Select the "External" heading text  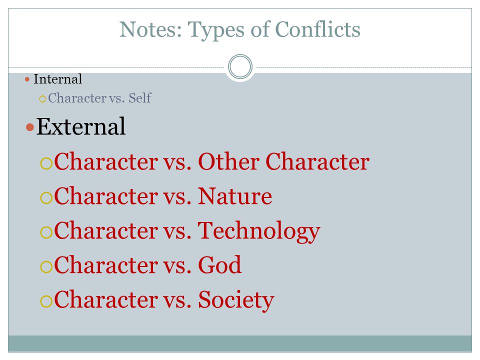click(x=81, y=126)
